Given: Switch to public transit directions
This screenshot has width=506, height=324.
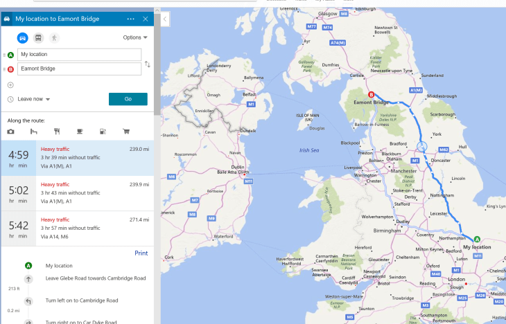Looking at the screenshot, I should [x=38, y=37].
